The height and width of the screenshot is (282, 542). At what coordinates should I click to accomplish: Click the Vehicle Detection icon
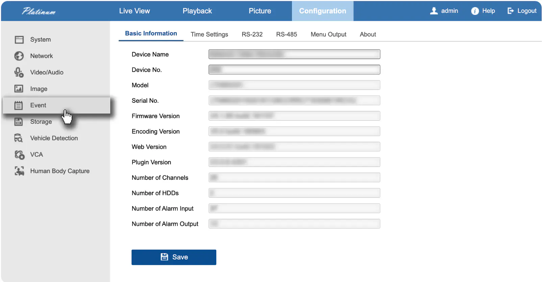19,138
